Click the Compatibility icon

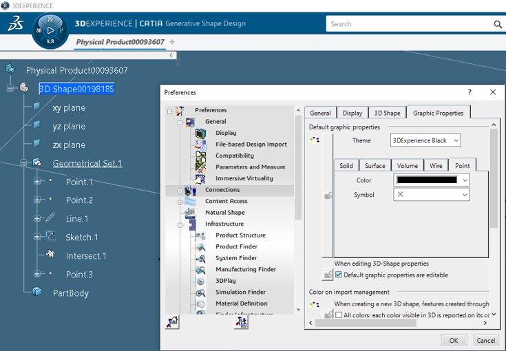pos(200,156)
